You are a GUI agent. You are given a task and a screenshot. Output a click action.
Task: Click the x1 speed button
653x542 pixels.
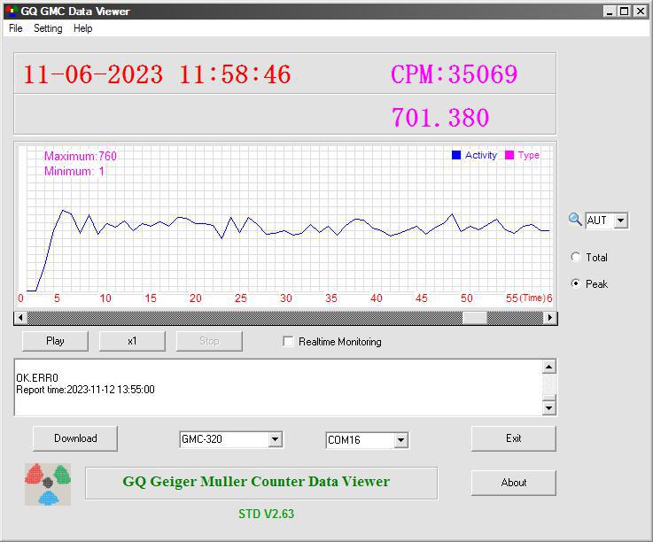(132, 341)
